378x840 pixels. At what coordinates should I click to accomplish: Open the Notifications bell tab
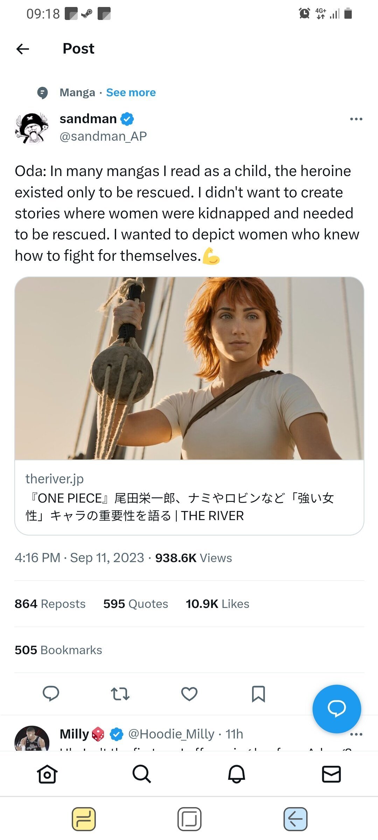pos(236,774)
